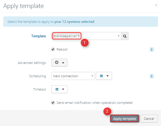Click the clock icon in Advanced settings
161x126 pixels.
point(57,63)
